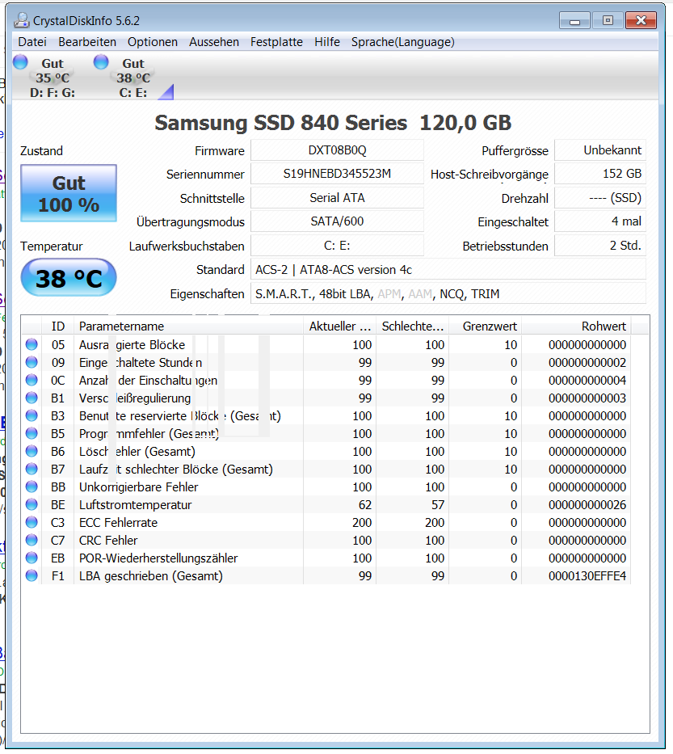Minimize the CrystalDiskInfo window
The width and height of the screenshot is (673, 754).
click(574, 20)
